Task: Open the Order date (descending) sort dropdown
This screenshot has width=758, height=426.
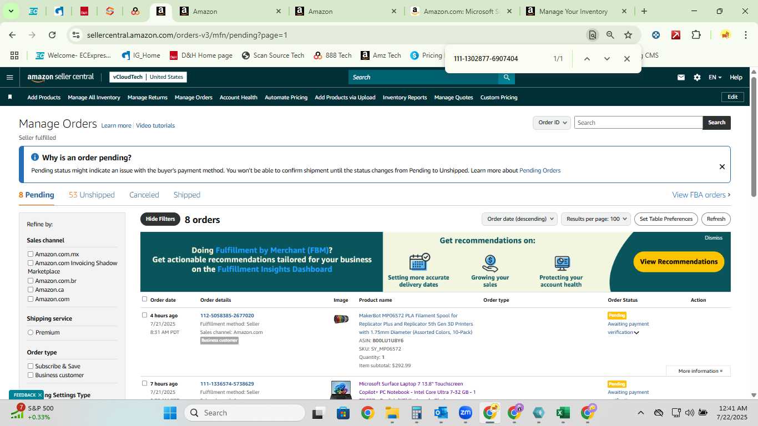Action: 519,219
